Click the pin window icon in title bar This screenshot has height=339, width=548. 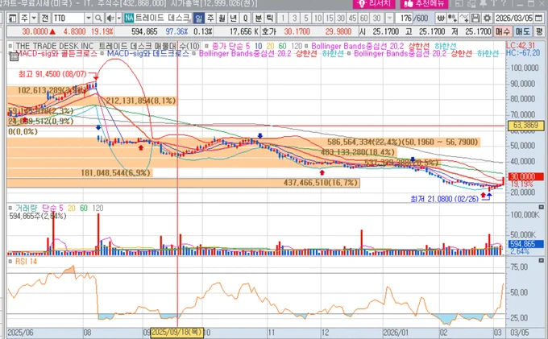(x=484, y=3)
